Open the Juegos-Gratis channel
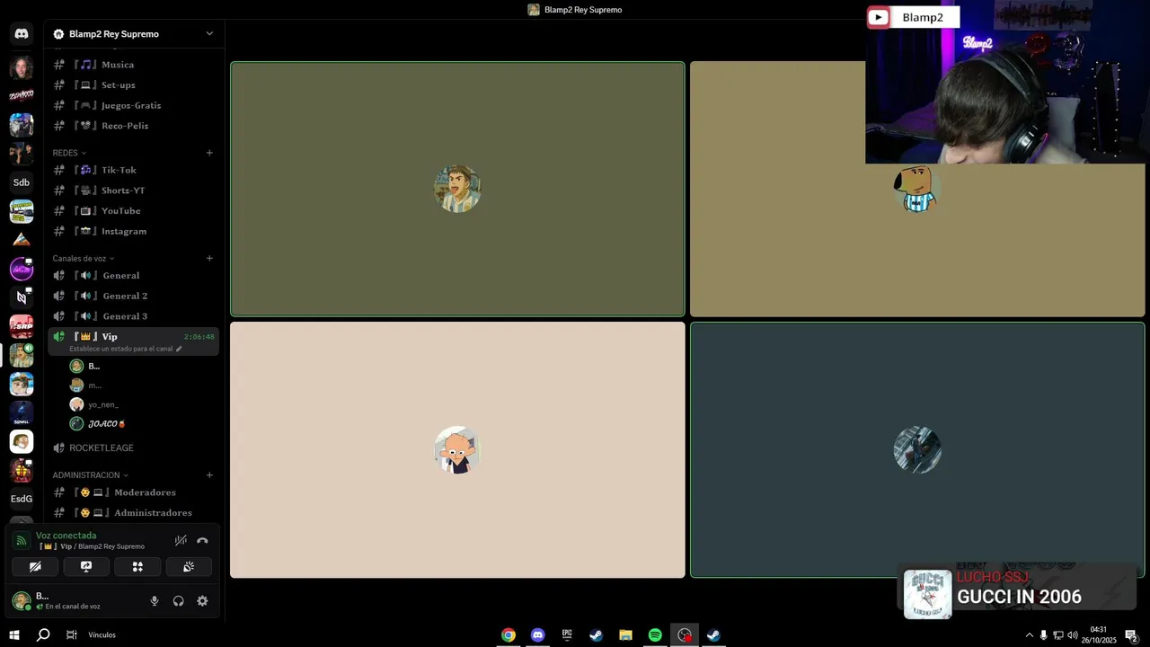 click(x=134, y=105)
